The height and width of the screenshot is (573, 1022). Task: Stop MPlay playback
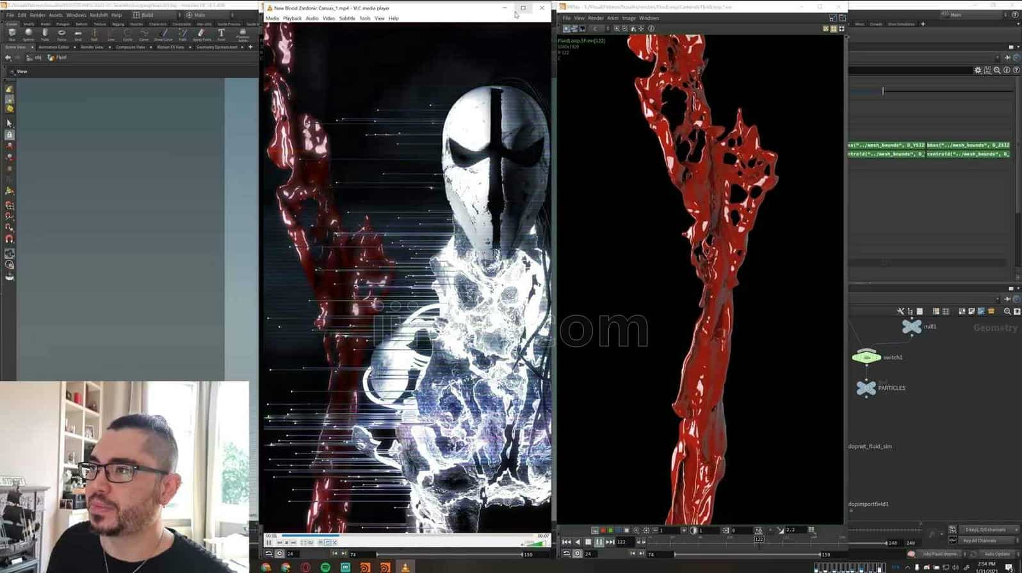[588, 542]
